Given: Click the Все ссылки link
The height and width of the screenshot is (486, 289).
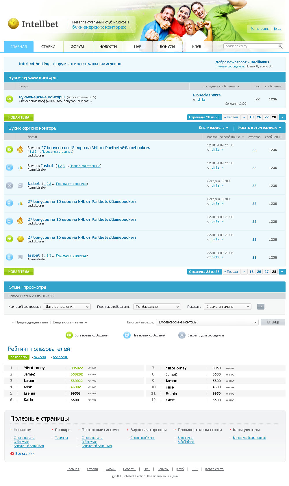Looking at the screenshot, I should coord(25,454).
